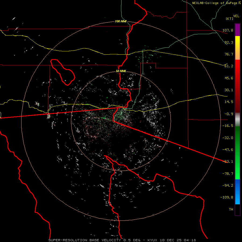This screenshot has height=242, width=242.
Task: Click the -78.7 legend value
Action: click(228, 174)
